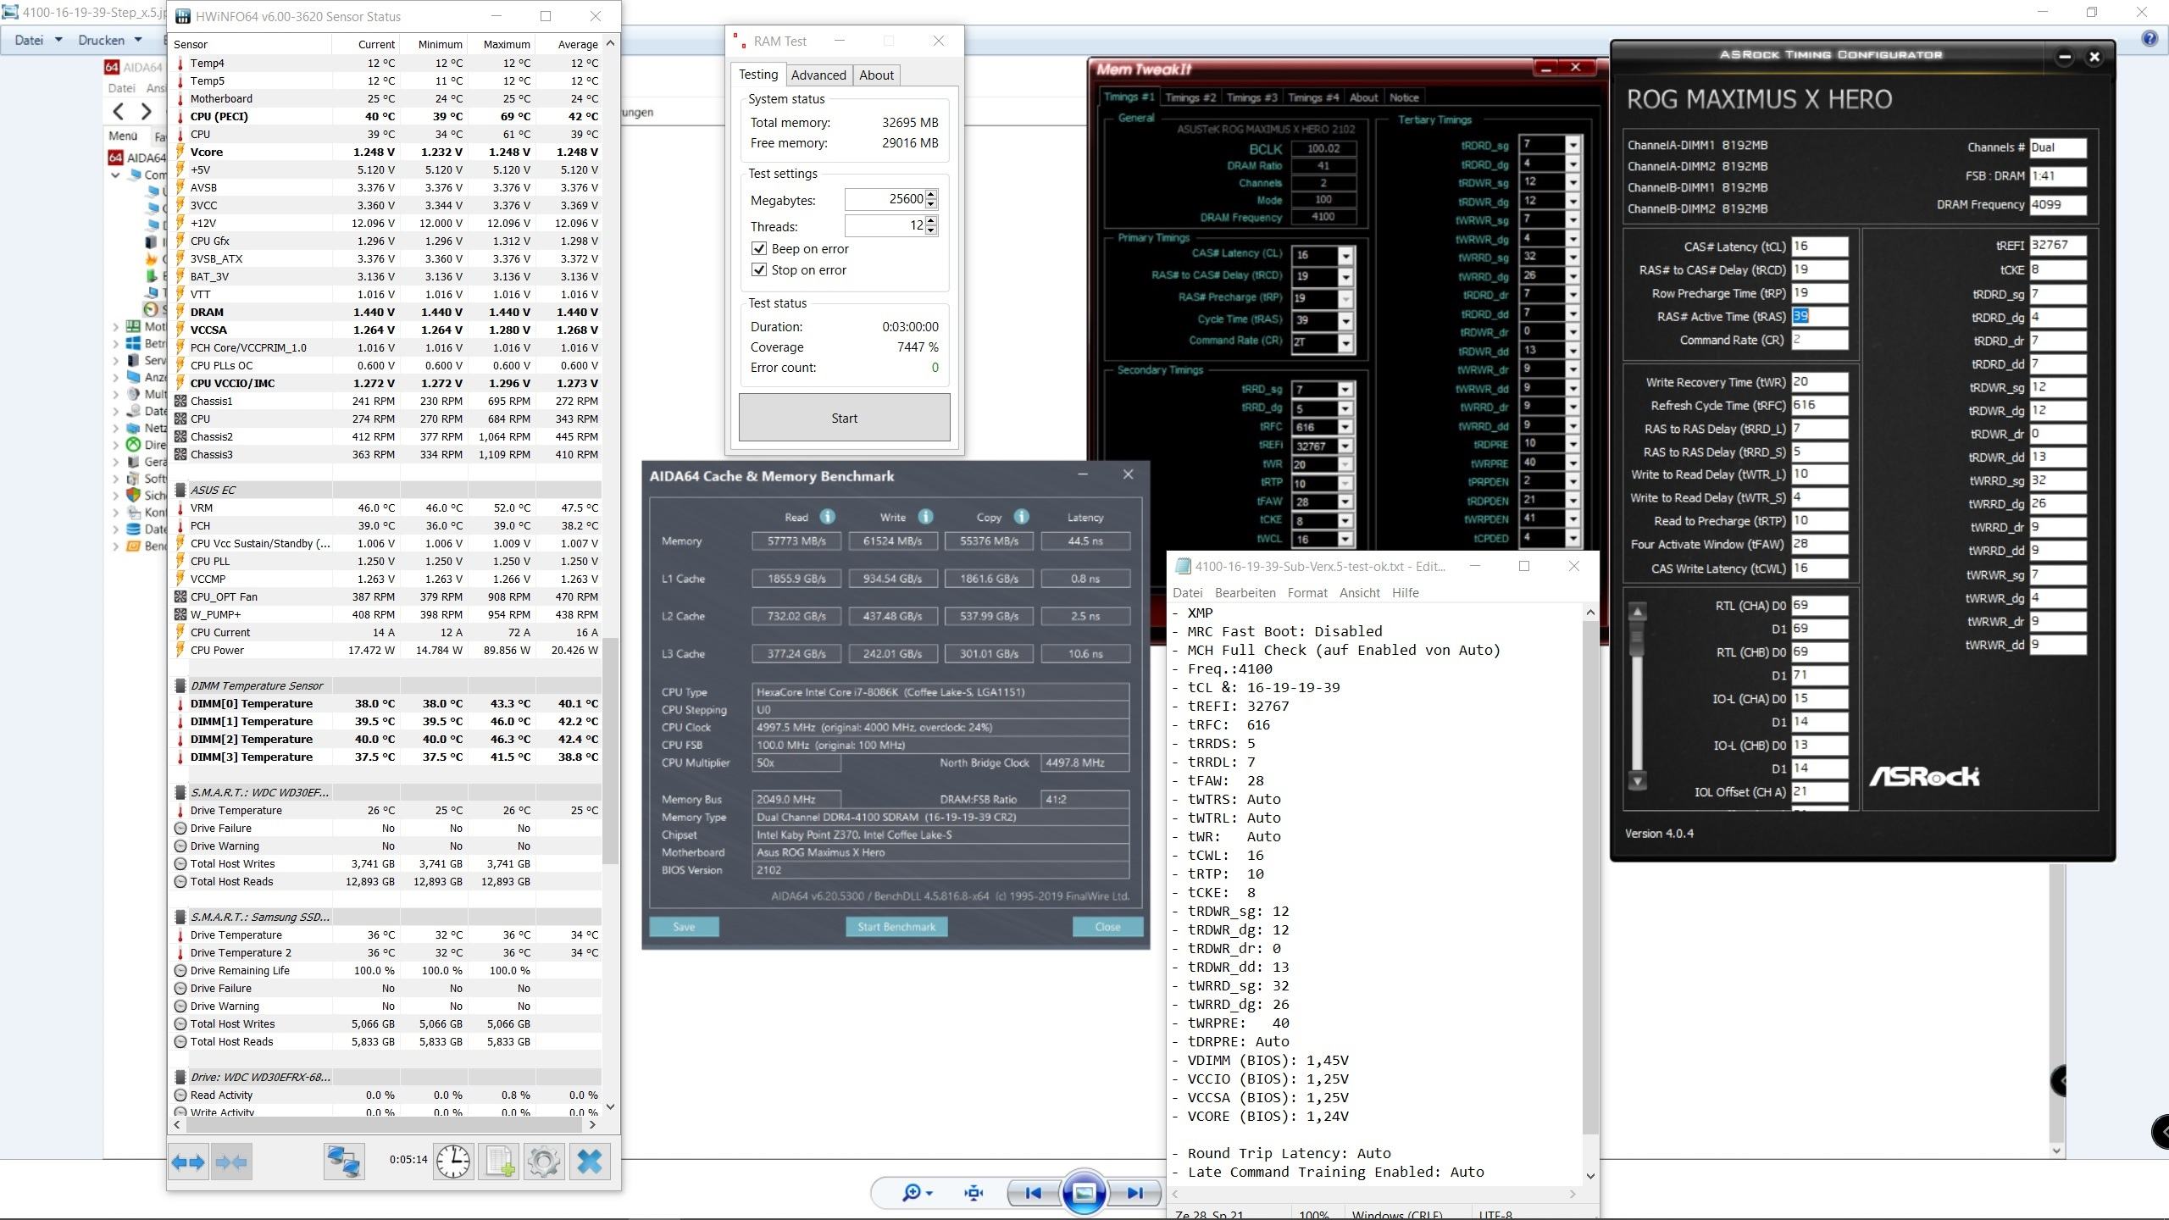2169x1220 pixels.
Task: Collapse Computer node in AIDA64 tree
Action: 116,175
